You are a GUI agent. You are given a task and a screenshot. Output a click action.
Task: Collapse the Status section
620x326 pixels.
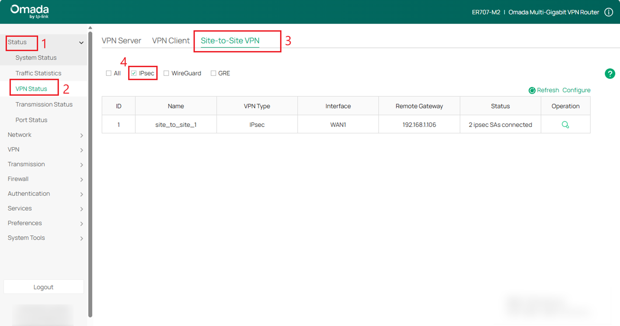81,42
